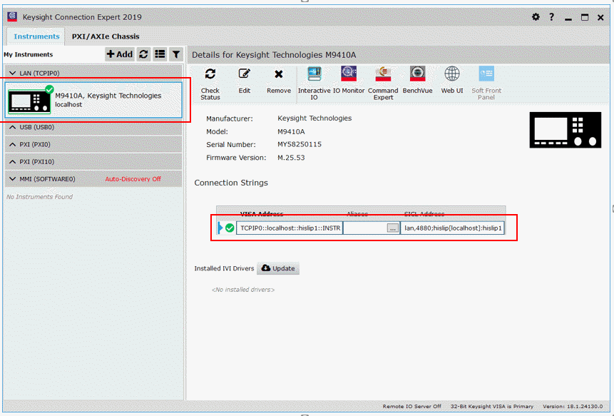Select the Instruments tab
614x416 pixels.
point(36,36)
